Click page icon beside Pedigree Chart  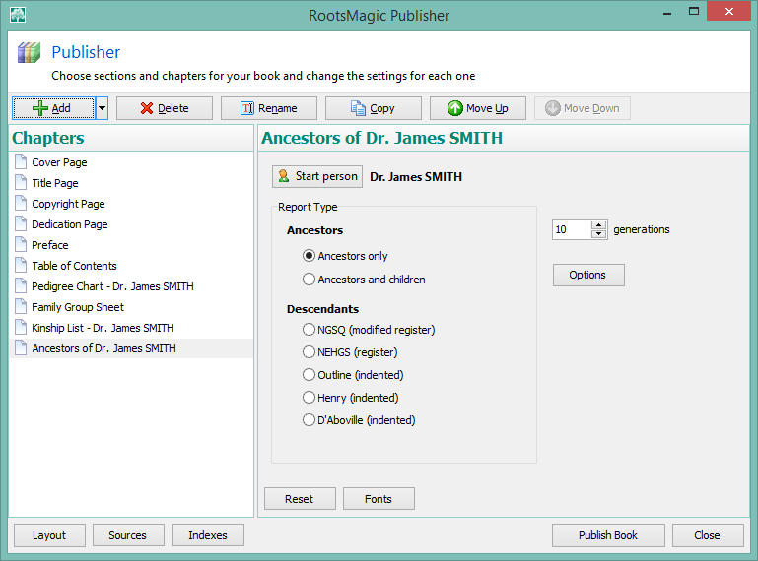pos(21,285)
